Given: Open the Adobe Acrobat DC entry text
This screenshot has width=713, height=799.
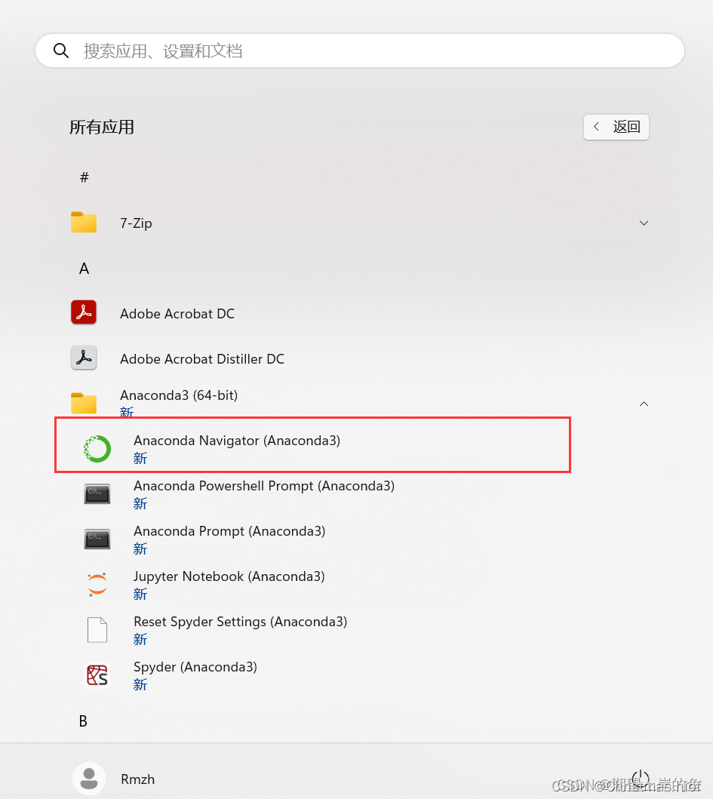Looking at the screenshot, I should [177, 313].
